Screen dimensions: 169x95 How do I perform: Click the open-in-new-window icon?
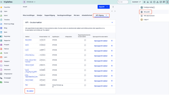[x=161, y=2]
